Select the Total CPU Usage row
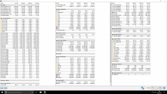 click(x=20, y=63)
